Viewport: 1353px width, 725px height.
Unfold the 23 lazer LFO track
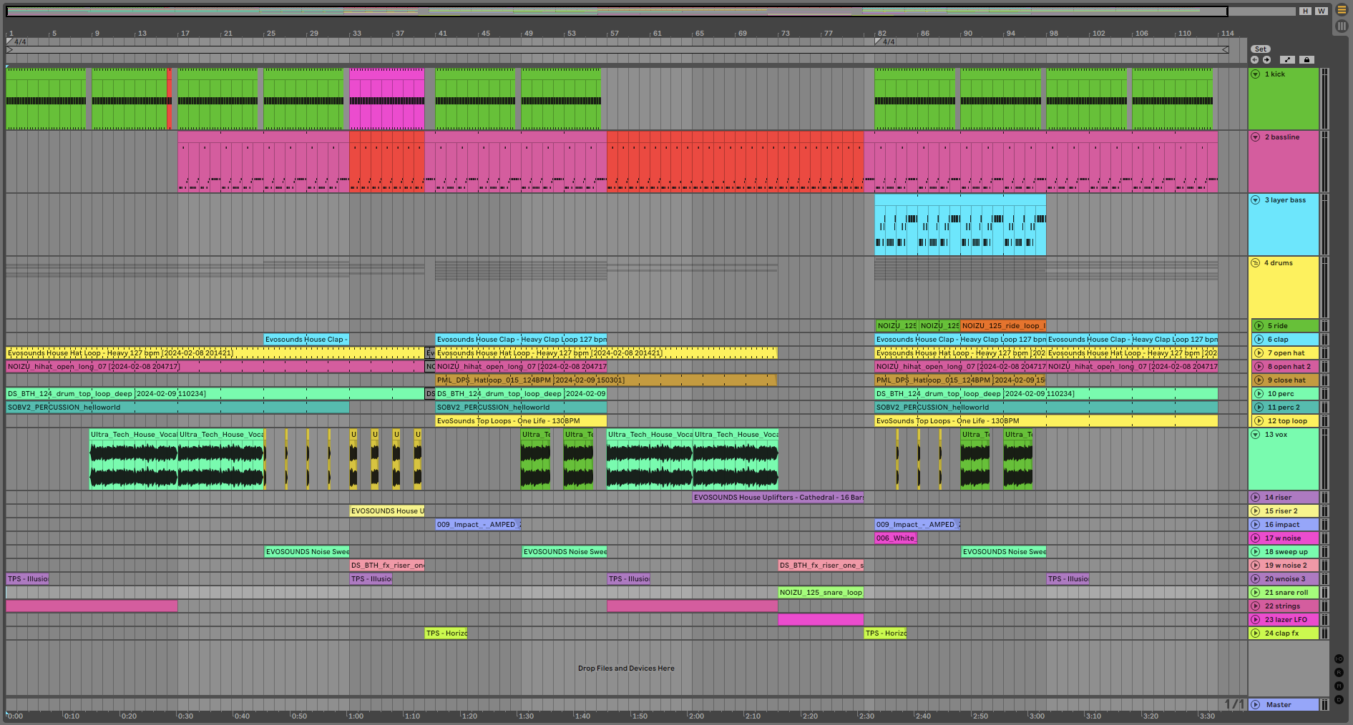1256,620
